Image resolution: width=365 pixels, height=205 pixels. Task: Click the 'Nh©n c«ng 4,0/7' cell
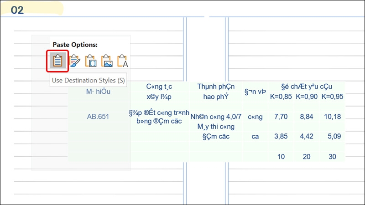(216, 117)
